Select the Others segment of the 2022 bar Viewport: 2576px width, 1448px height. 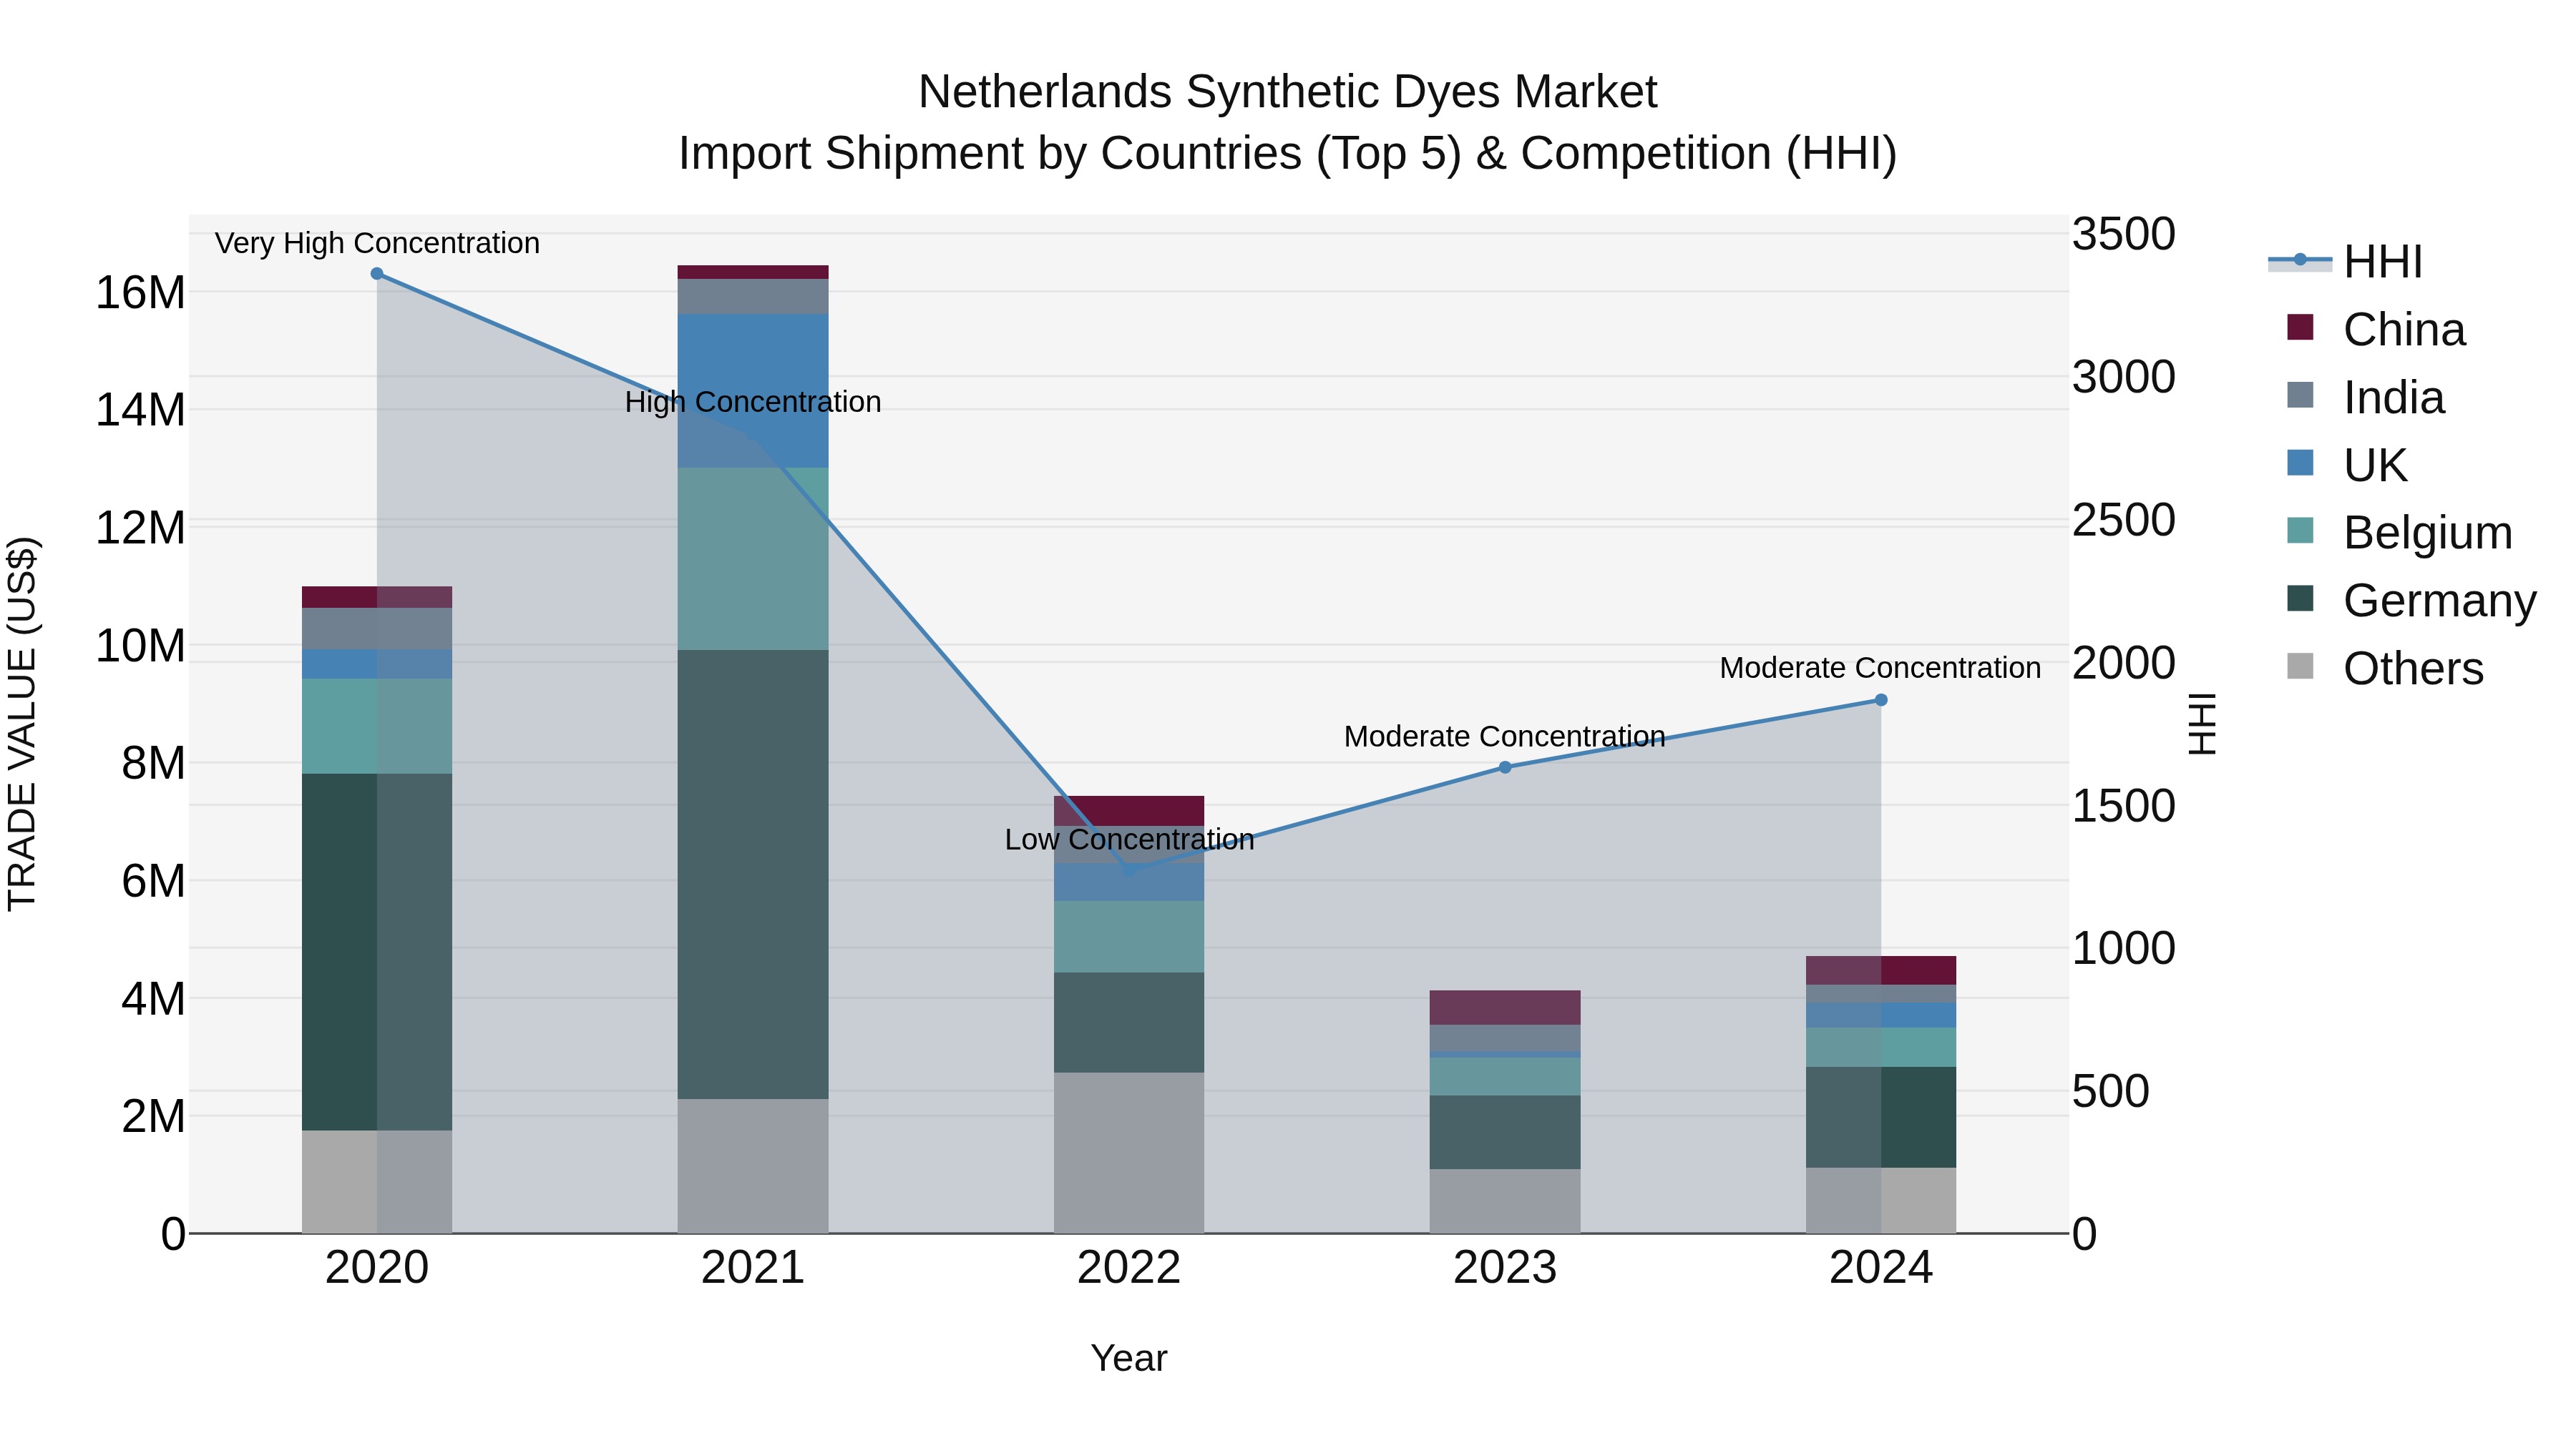pos(1129,1153)
